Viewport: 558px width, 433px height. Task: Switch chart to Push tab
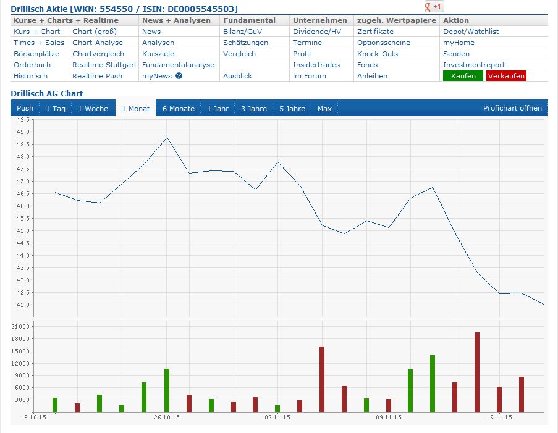point(25,108)
